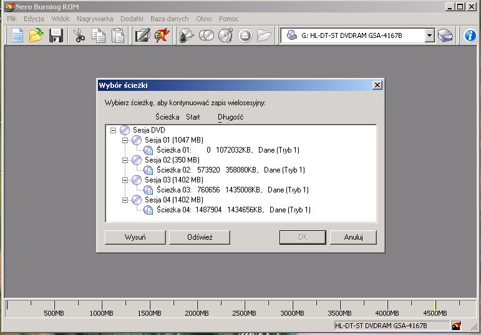Select the Ścieżka 02 track row
This screenshot has width=481, height=335.
point(231,170)
